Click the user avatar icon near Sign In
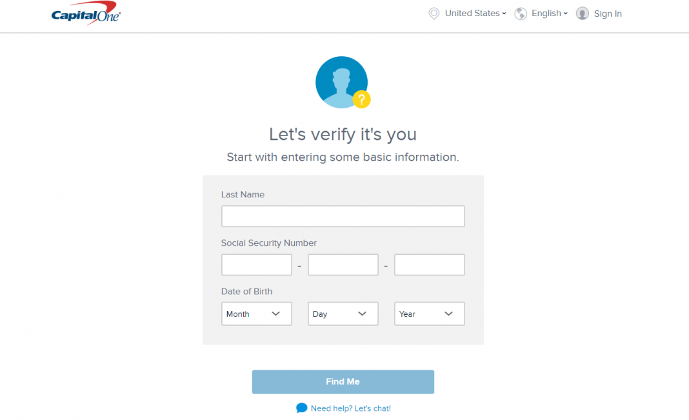The image size is (689, 420). (x=582, y=14)
